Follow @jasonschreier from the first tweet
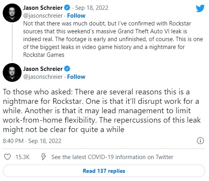Viewport: 209px width, 181px height. 76,16
